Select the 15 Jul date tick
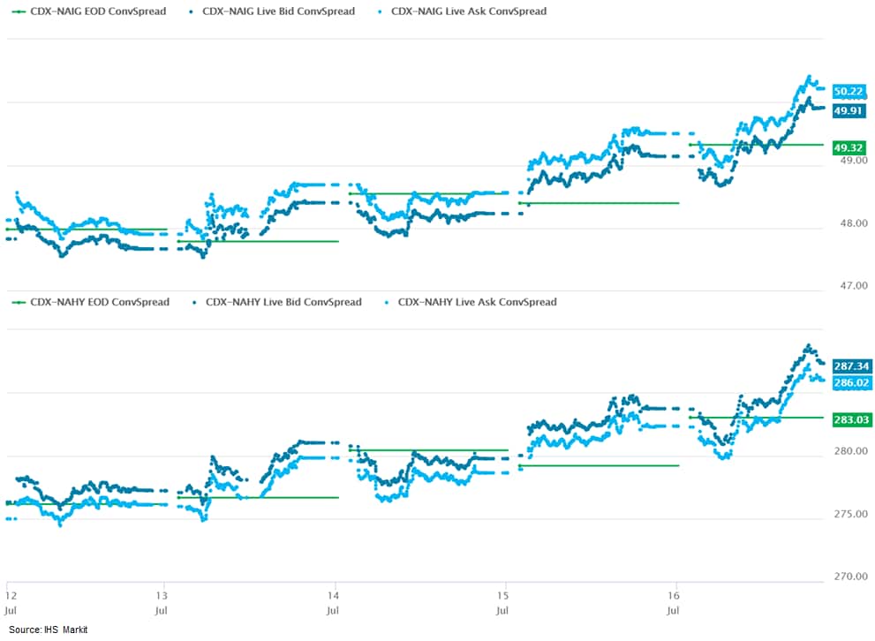The image size is (875, 641). pos(505,592)
